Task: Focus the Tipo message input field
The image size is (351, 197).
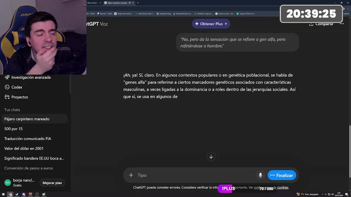Action: tap(196, 175)
